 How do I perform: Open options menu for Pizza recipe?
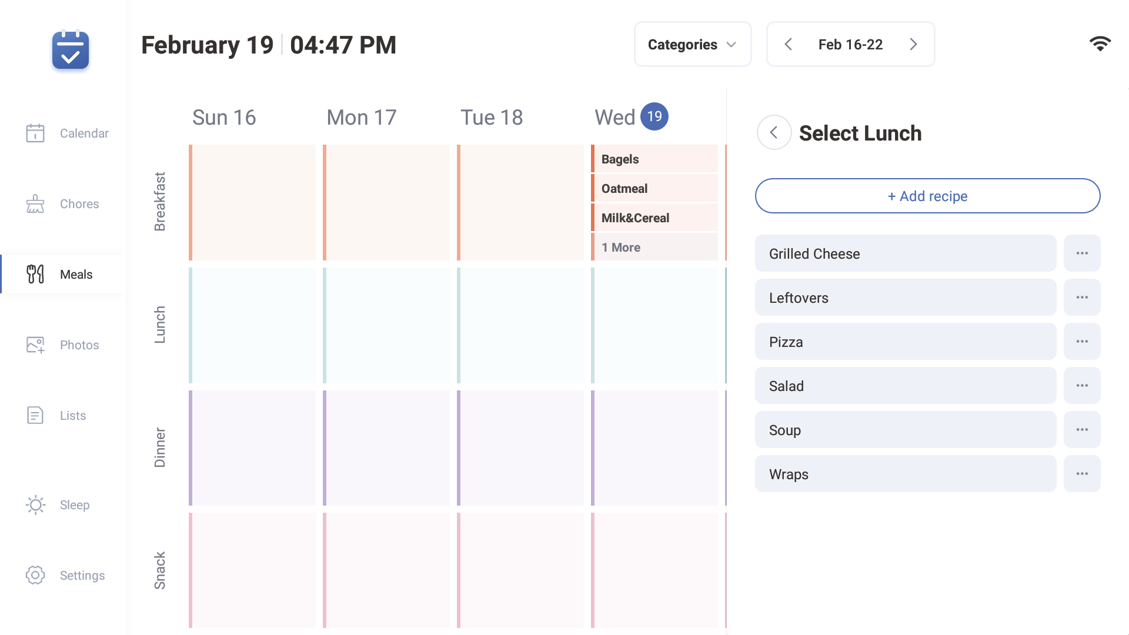[1082, 341]
